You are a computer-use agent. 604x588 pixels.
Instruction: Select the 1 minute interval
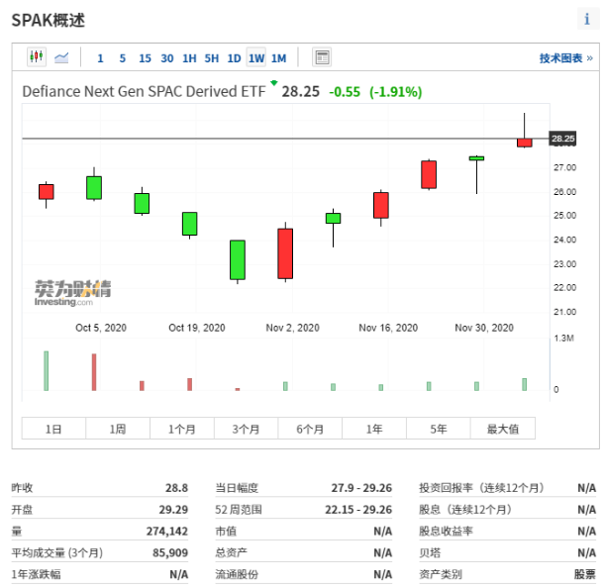tap(100, 58)
